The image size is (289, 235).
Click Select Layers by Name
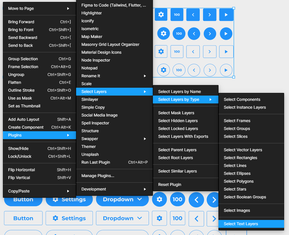coord(186,92)
